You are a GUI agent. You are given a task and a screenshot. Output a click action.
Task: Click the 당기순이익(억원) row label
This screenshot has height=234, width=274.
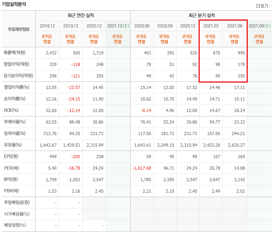coord(18,75)
